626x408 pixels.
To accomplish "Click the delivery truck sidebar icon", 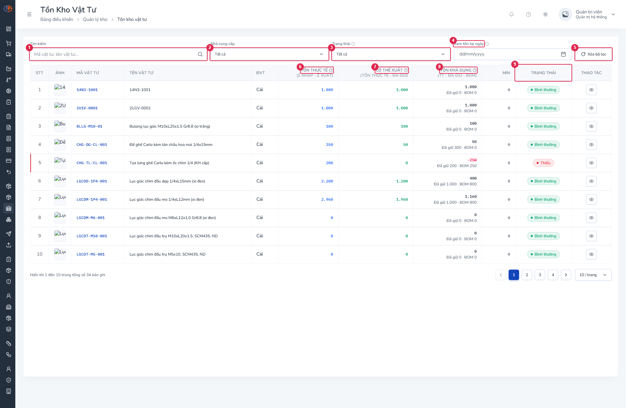I will (x=8, y=54).
